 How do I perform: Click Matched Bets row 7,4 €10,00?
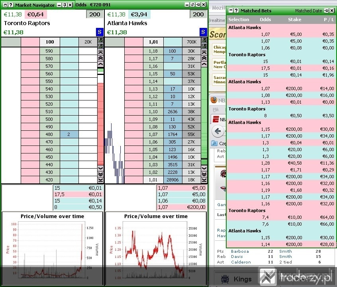(281, 217)
